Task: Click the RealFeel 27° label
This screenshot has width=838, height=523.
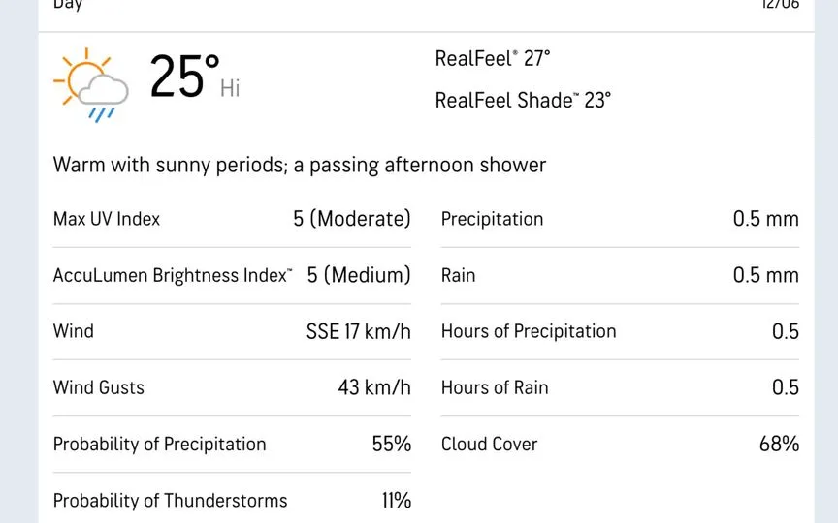Action: 492,58
